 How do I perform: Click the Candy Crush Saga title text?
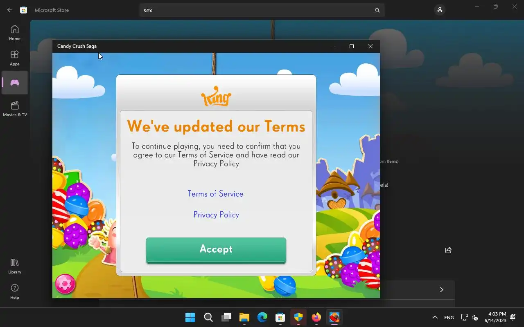tap(77, 46)
